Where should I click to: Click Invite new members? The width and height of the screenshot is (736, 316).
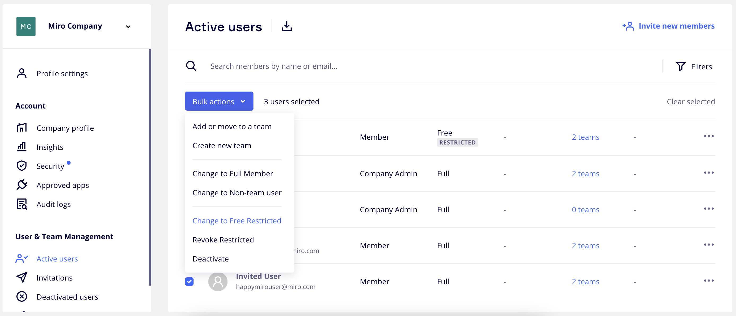pos(669,26)
